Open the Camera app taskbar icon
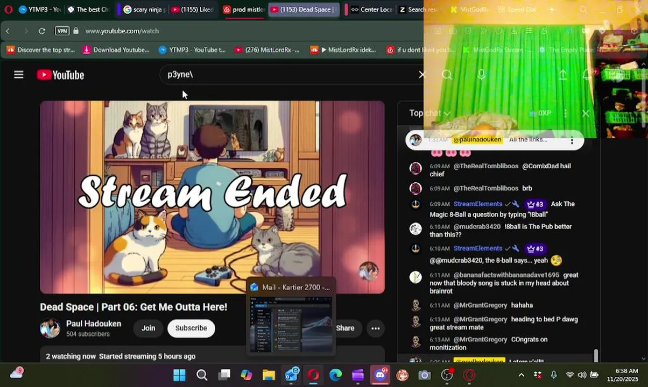This screenshot has width=648, height=387. [x=425, y=375]
